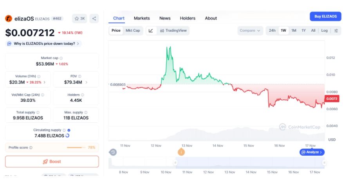
Task: Open the Compare dropdown
Action: tap(250, 30)
